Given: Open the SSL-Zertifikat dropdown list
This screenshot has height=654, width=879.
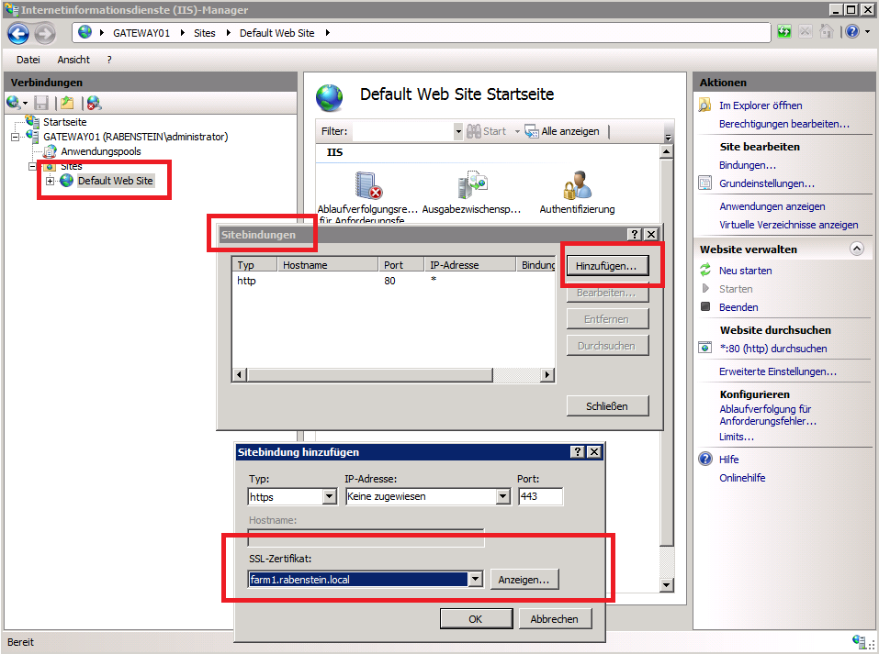Looking at the screenshot, I should pos(475,580).
